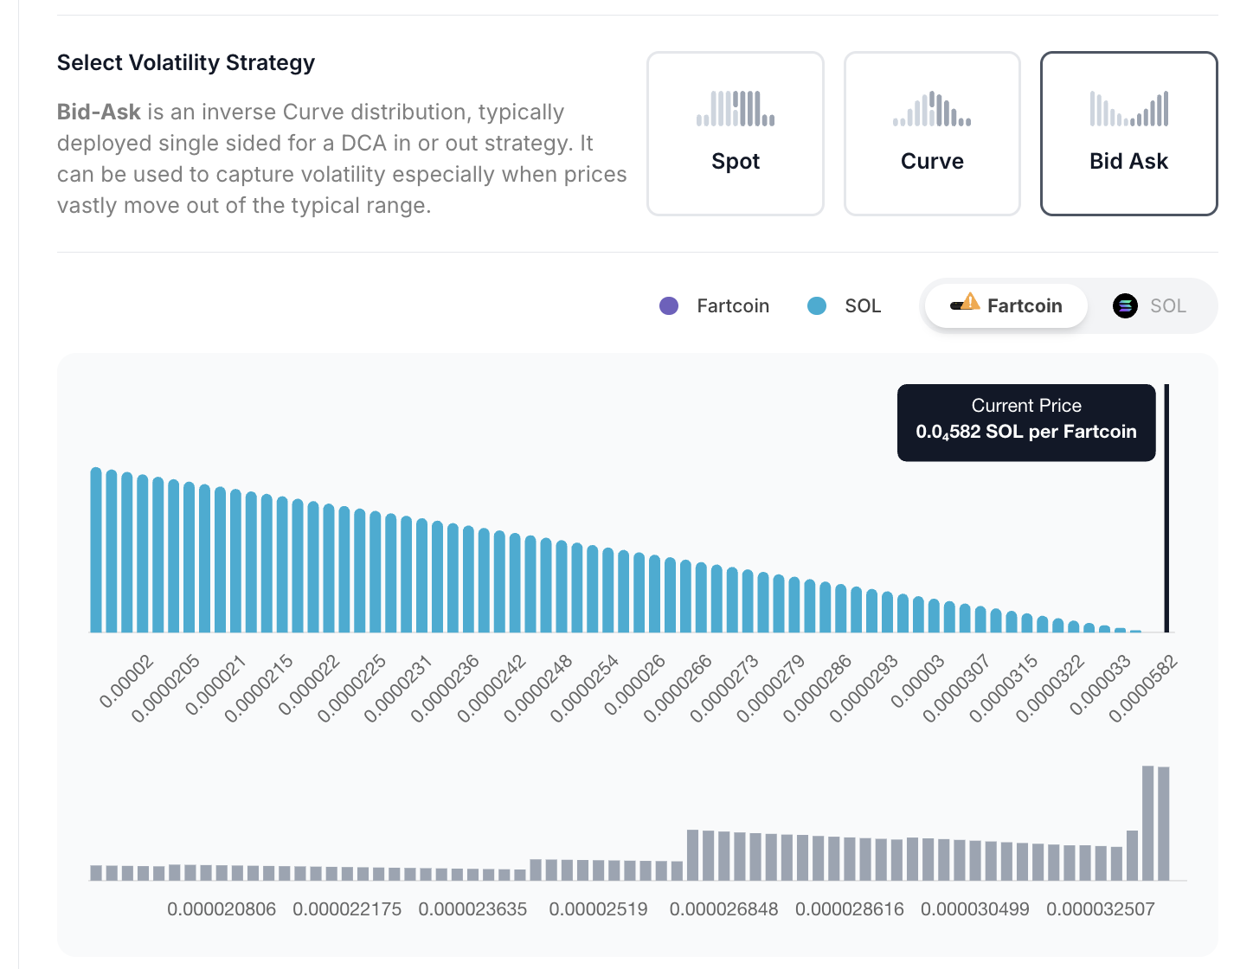Click the Fartcoin legend label text

[x=733, y=306]
